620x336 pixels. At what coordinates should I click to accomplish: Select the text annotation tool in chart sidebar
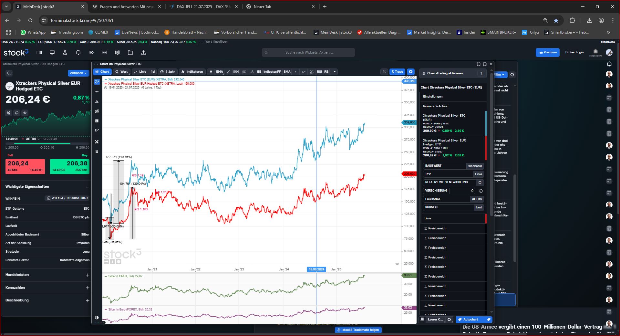97,121
